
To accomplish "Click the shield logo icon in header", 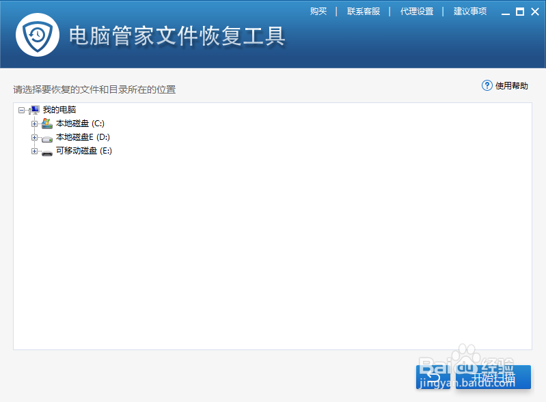I will click(38, 35).
